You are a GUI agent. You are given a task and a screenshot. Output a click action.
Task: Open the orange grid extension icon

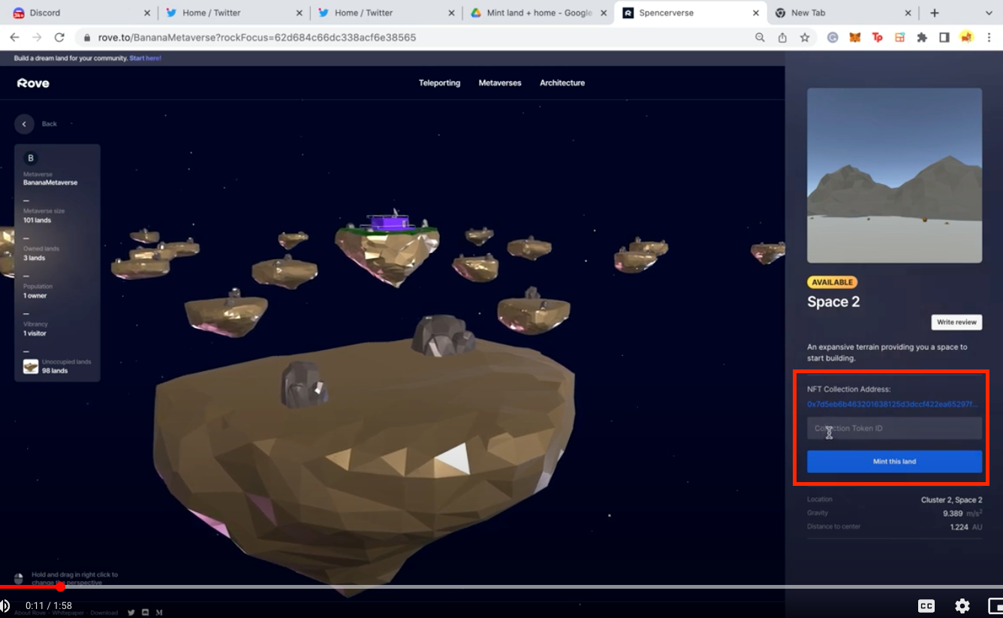(899, 38)
